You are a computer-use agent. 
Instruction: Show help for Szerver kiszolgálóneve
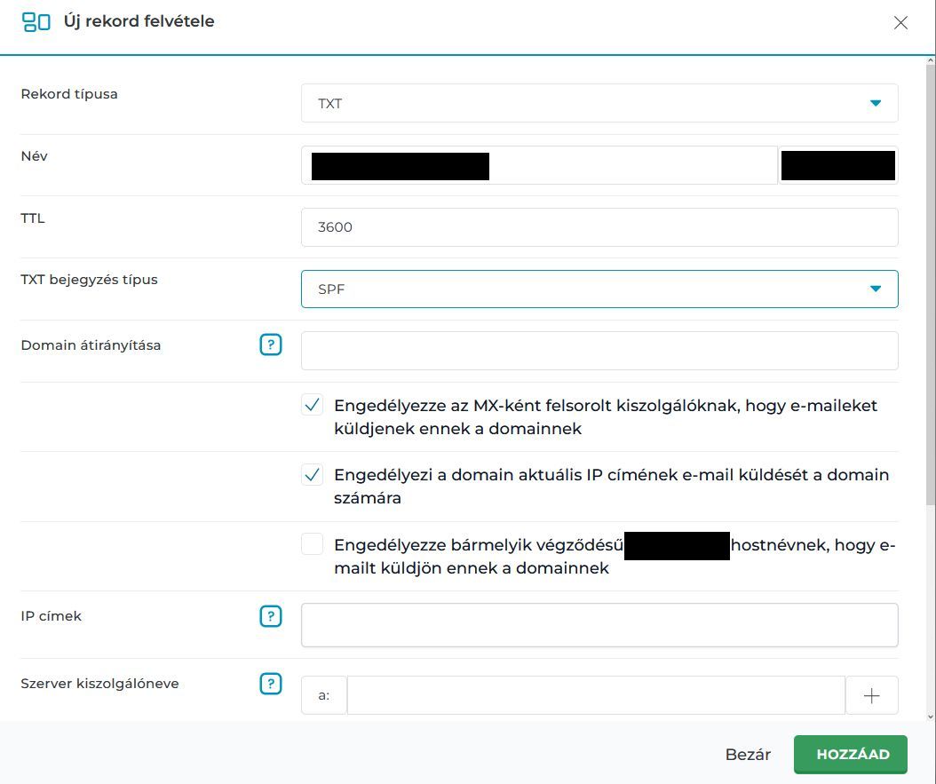coord(271,684)
